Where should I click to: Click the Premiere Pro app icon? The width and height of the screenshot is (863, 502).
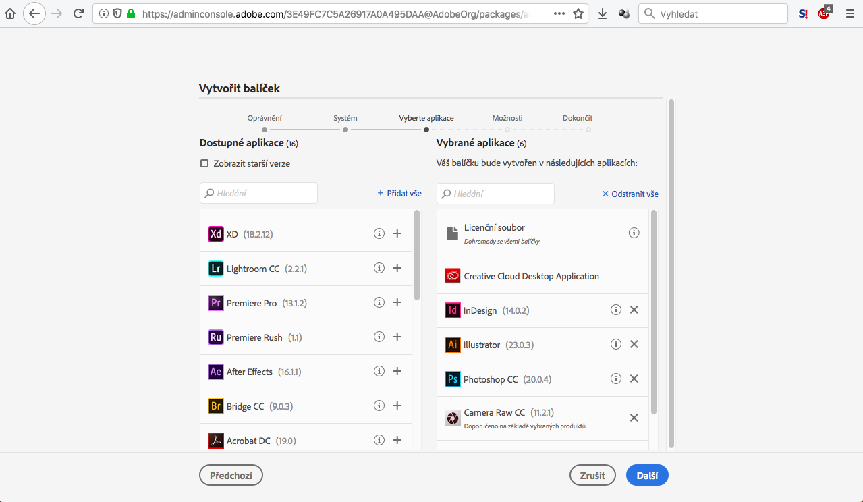[x=216, y=303]
